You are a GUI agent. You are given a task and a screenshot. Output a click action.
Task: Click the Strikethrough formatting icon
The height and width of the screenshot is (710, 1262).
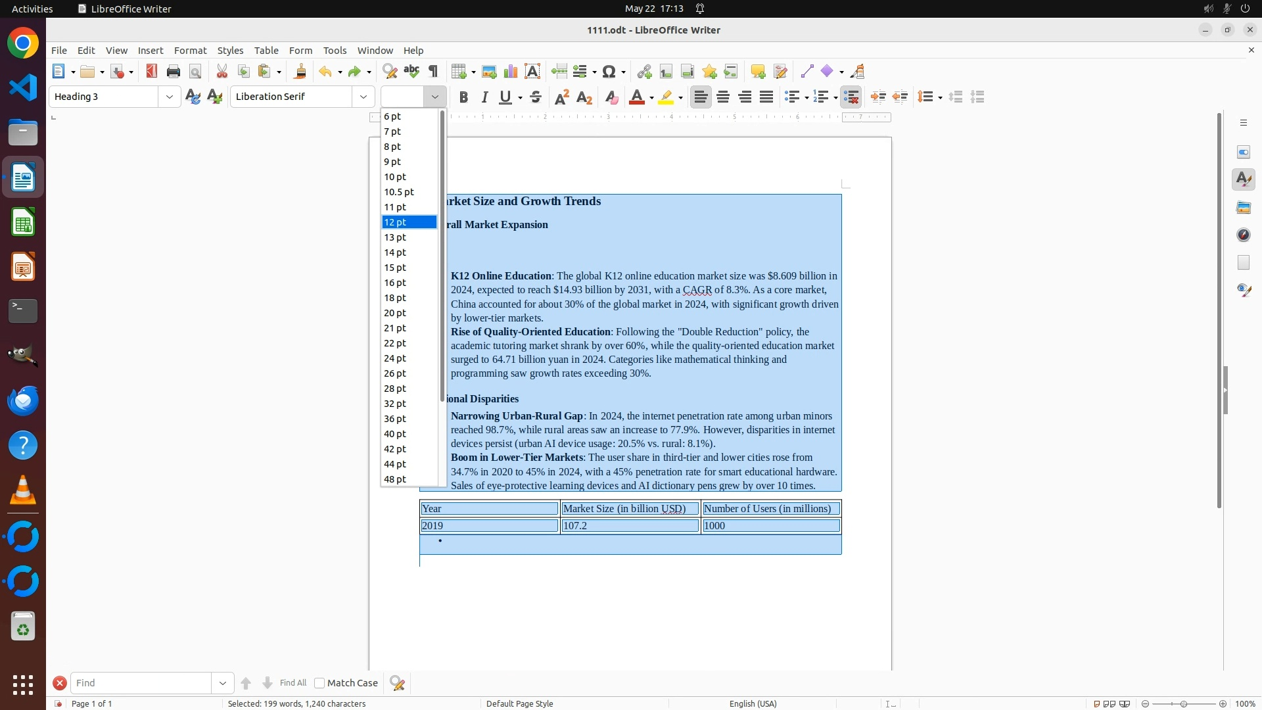point(536,97)
